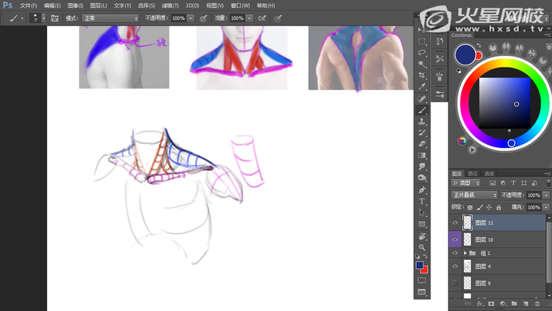Pick the Crop tool
552x311 pixels.
(422, 76)
